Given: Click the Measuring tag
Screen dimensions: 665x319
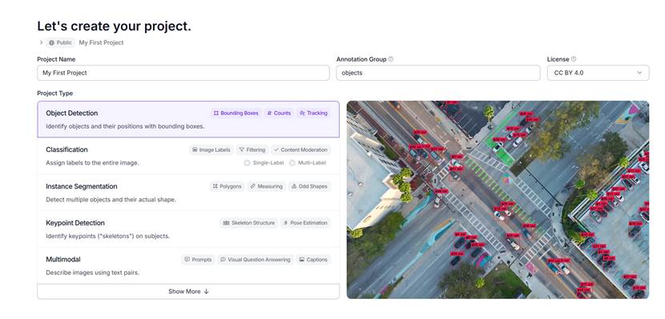Looking at the screenshot, I should click(266, 186).
